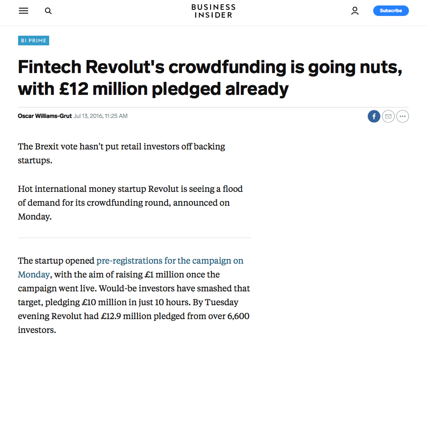Image resolution: width=427 pixels, height=427 pixels.
Task: Follow the pre-registrations for the campaign link
Action: click(170, 261)
